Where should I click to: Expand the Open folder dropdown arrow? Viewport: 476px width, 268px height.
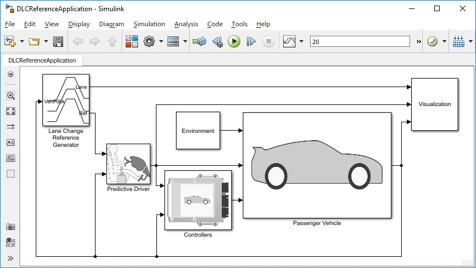[x=46, y=41]
